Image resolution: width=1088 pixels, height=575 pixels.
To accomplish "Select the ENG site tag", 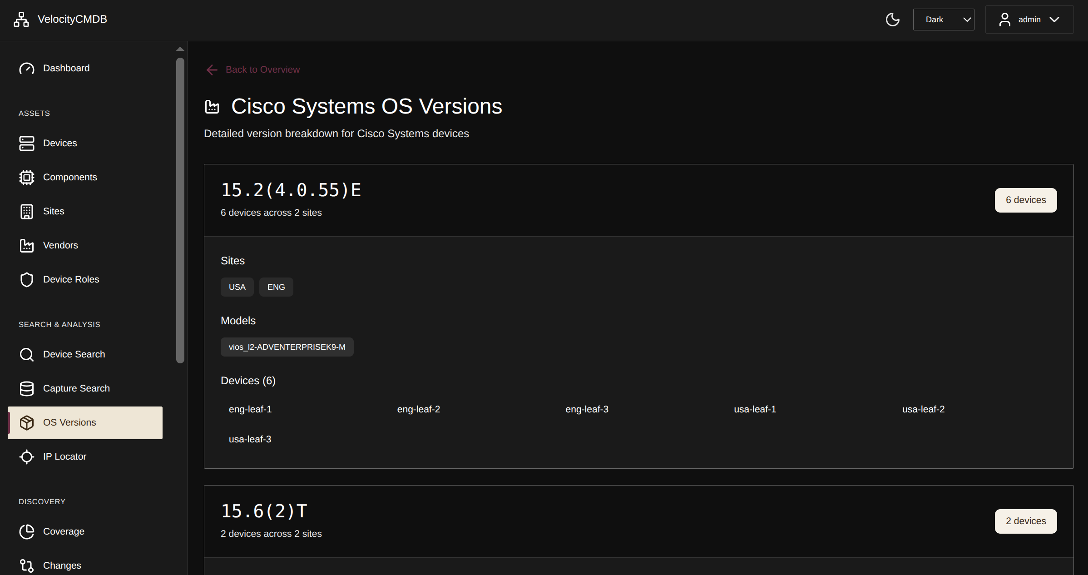I will [x=276, y=287].
